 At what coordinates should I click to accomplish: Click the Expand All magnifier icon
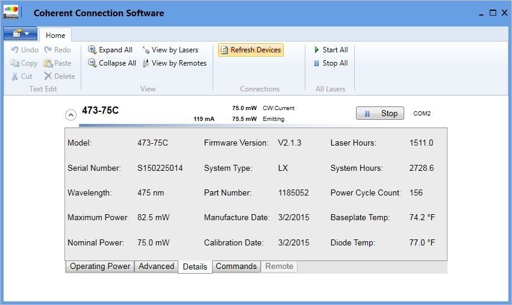(x=92, y=49)
